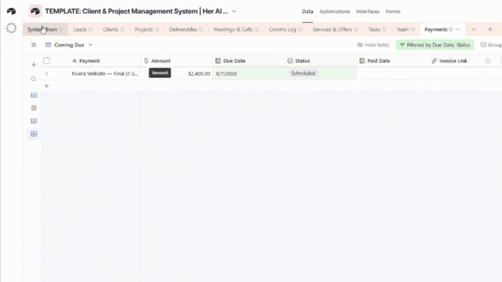
Task: Add a new record with the plus row
Action: pyautogui.click(x=47, y=86)
